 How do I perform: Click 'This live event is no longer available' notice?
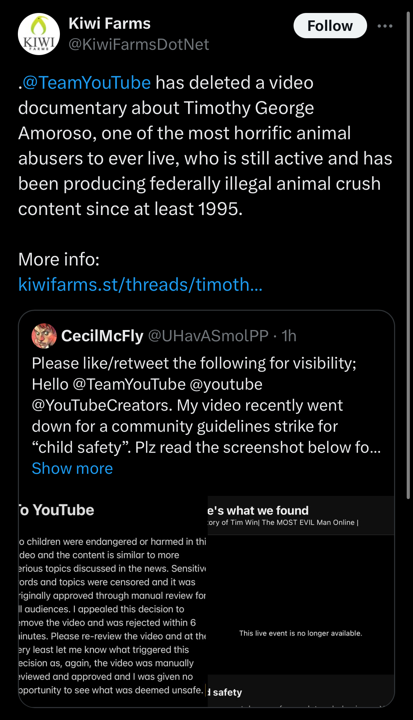301,633
